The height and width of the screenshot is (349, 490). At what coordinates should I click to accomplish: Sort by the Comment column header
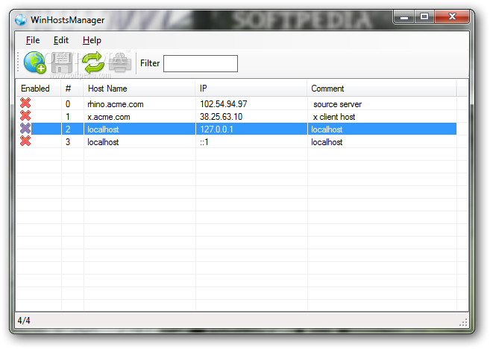382,89
